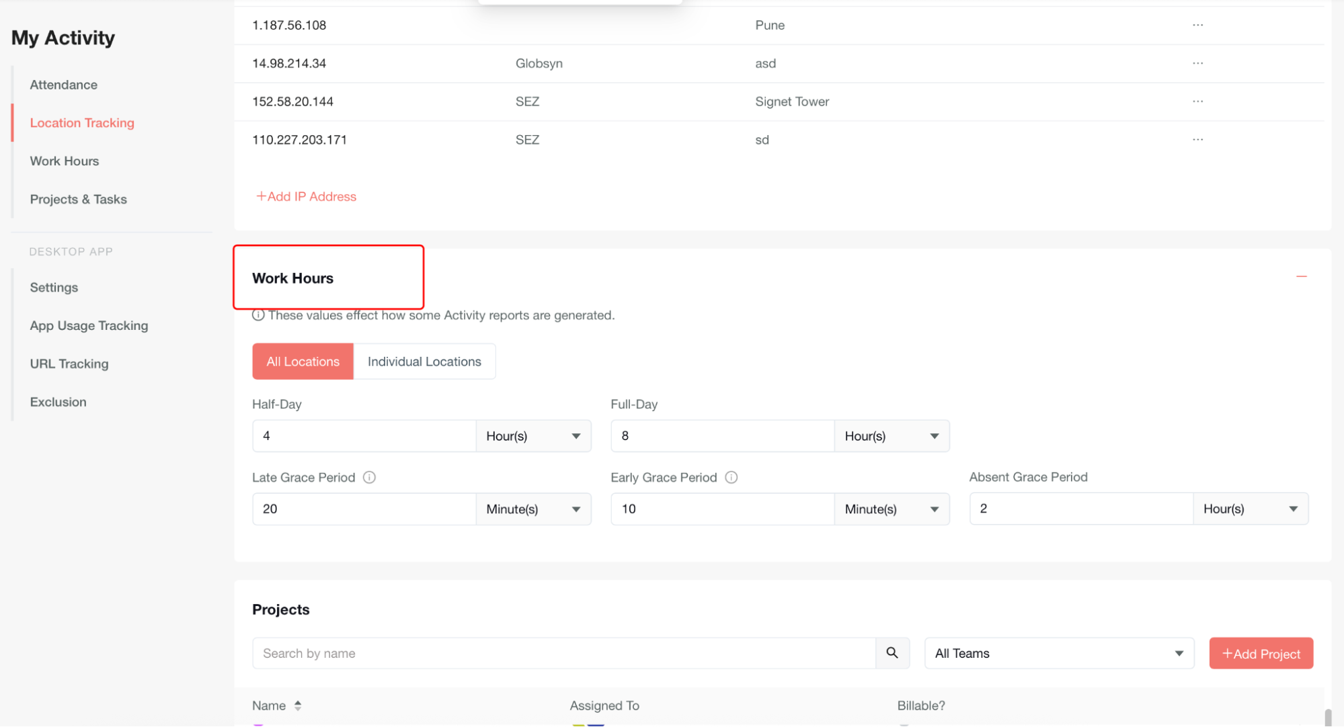The width and height of the screenshot is (1344, 727).
Task: Select All Locations toggle
Action: click(x=303, y=361)
